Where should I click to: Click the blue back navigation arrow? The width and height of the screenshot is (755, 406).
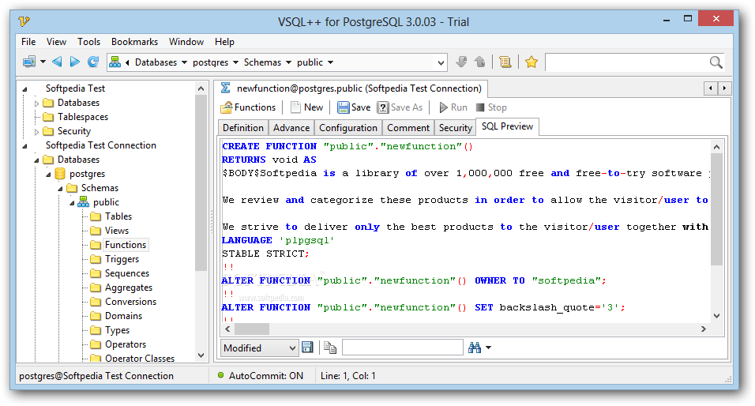(x=57, y=62)
